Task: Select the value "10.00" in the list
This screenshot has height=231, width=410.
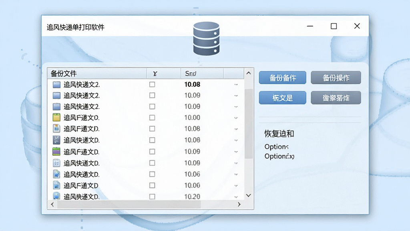Action: coord(192,118)
